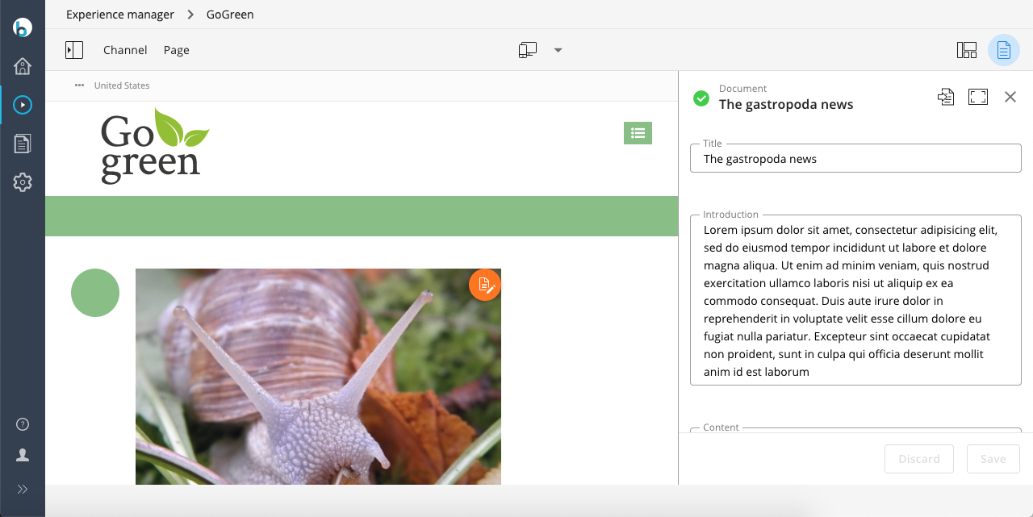1033x517 pixels.
Task: Open the Channel menu
Action: tap(125, 50)
